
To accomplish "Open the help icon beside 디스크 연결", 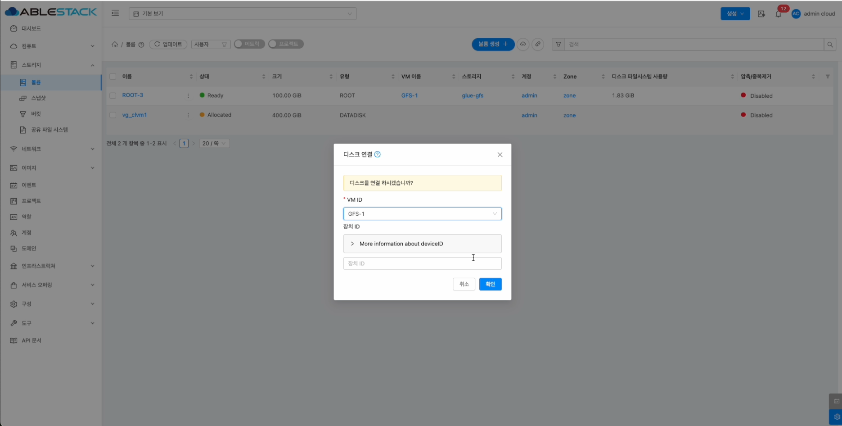I will pyautogui.click(x=378, y=154).
